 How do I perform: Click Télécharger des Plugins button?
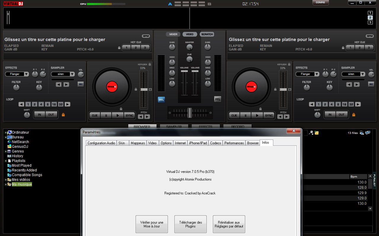tap(190, 224)
